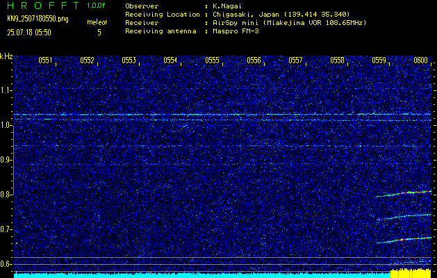
Task: Click the bright carrier line above 1.0 kHz
Action: [222, 114]
